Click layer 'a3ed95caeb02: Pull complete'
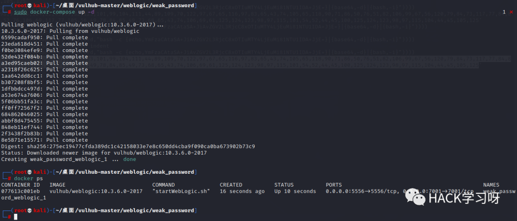Viewport: 517px width, 221px height. [45, 63]
